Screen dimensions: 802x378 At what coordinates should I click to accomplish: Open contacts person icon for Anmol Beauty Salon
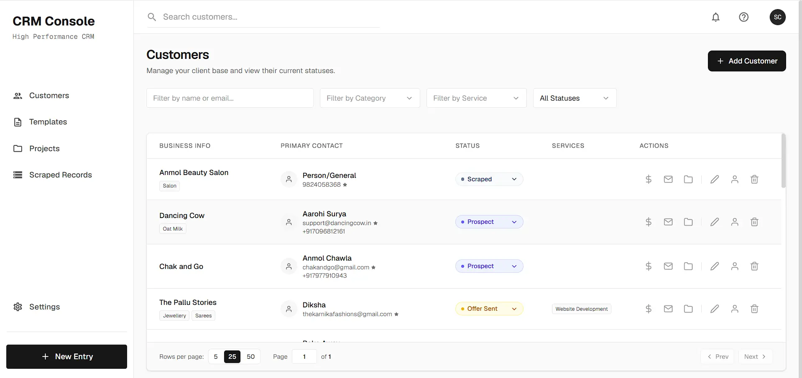[x=735, y=179]
